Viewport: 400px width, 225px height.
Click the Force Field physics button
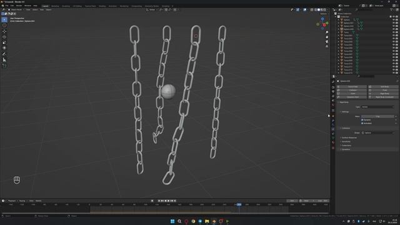click(x=351, y=87)
